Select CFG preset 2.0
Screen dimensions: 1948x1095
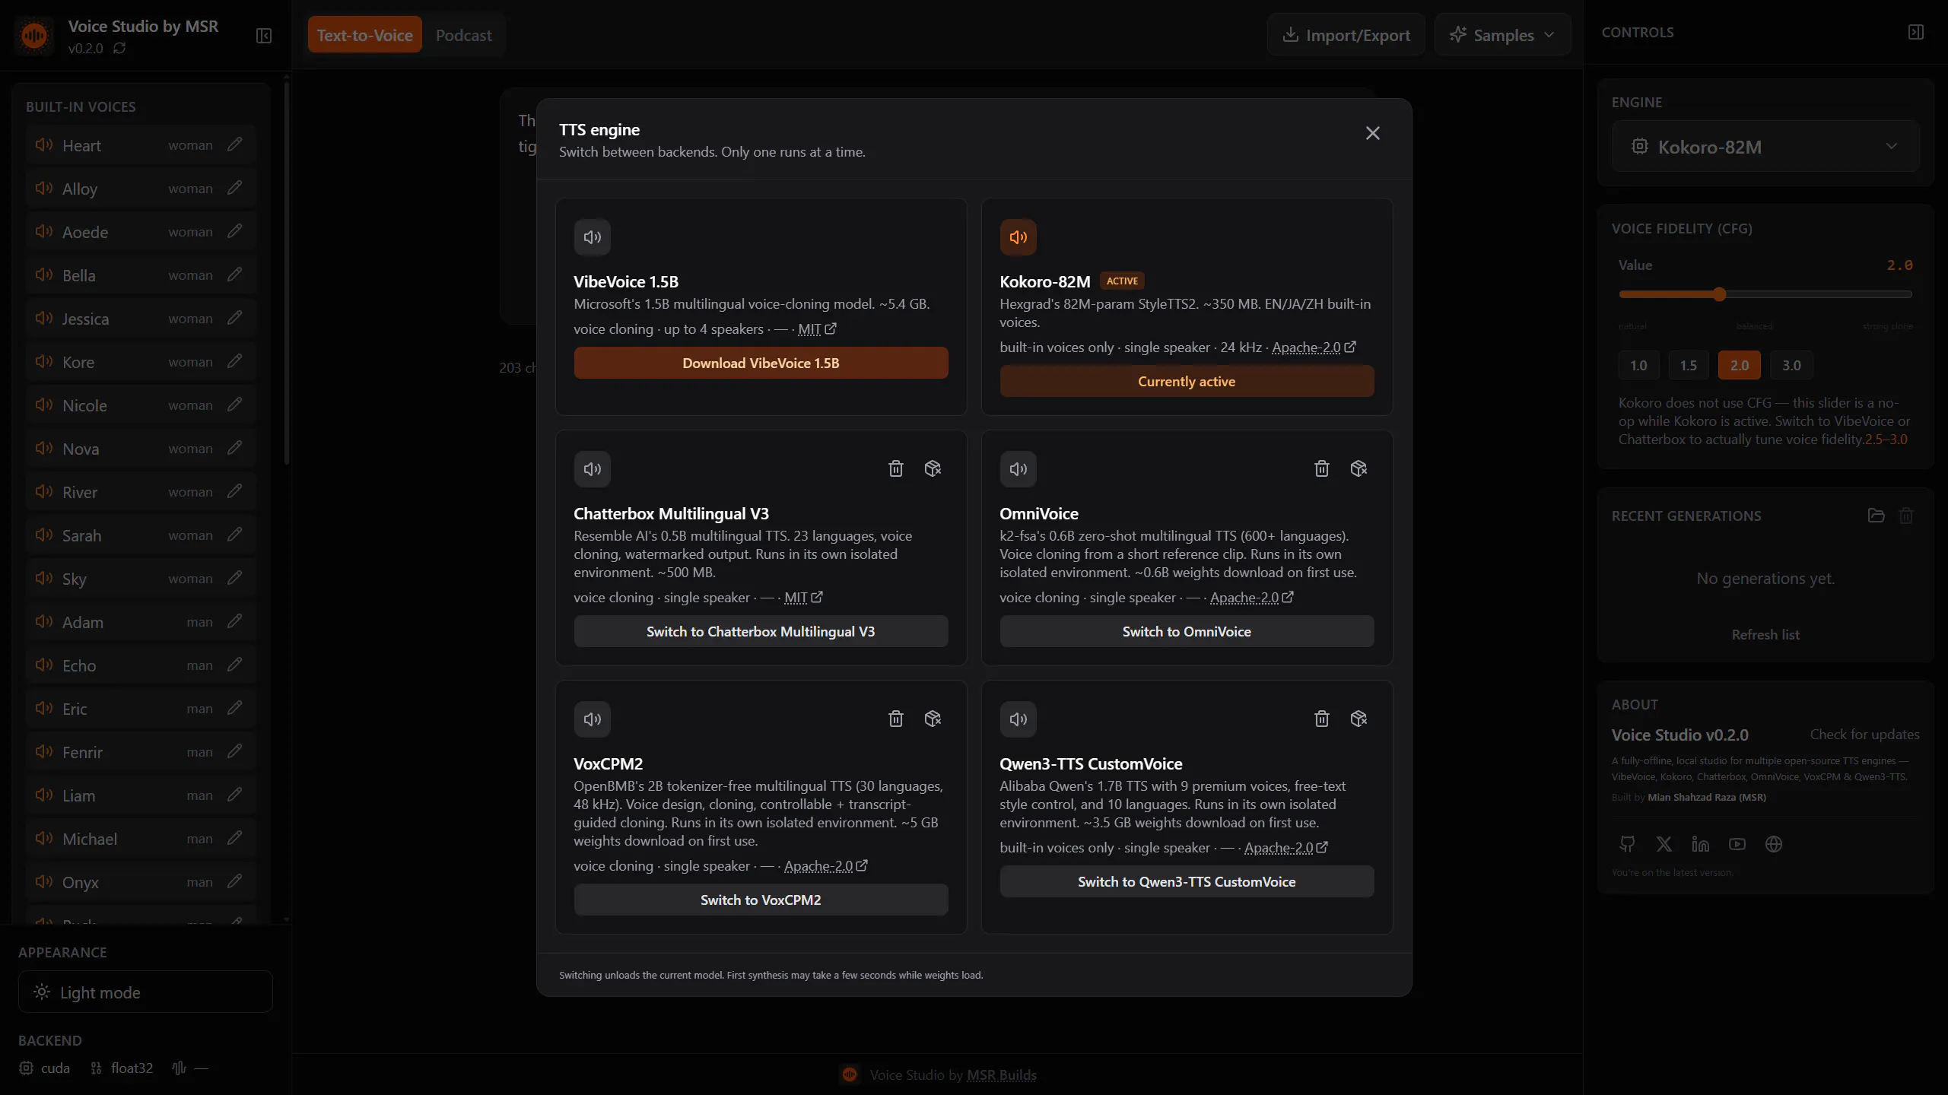click(1740, 365)
